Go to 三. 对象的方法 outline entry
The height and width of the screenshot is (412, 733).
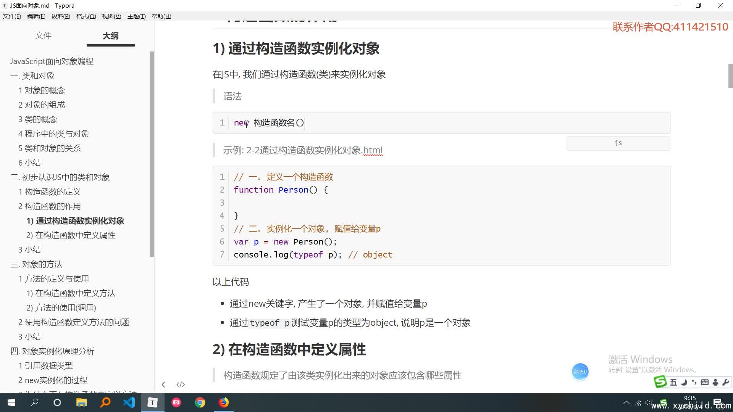(36, 264)
